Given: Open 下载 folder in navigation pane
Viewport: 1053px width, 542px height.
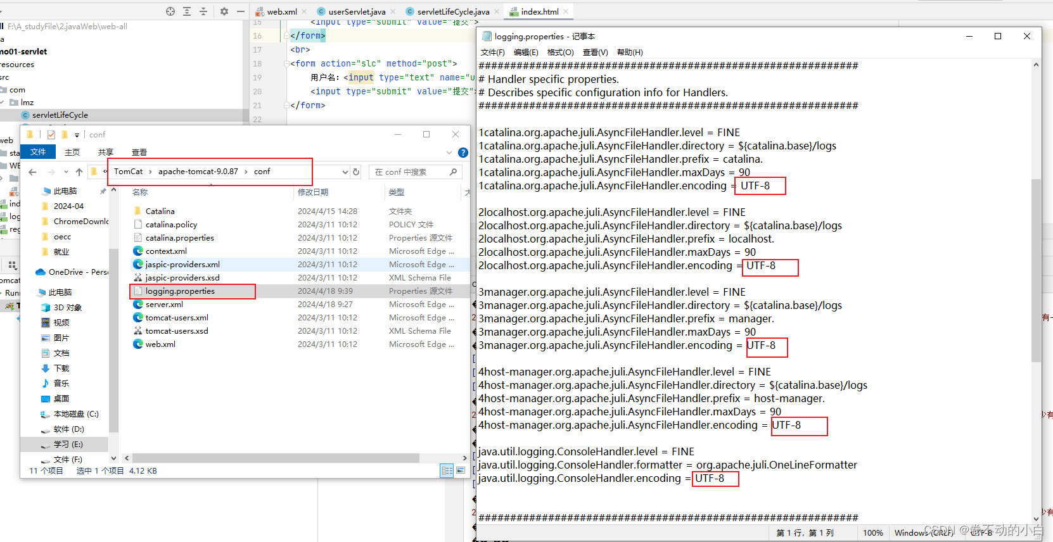Looking at the screenshot, I should pyautogui.click(x=56, y=368).
